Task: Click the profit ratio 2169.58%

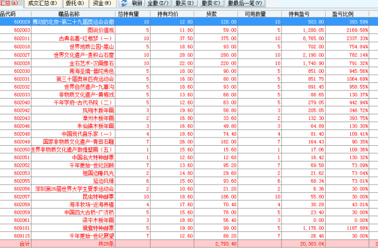Action: [x=357, y=30]
